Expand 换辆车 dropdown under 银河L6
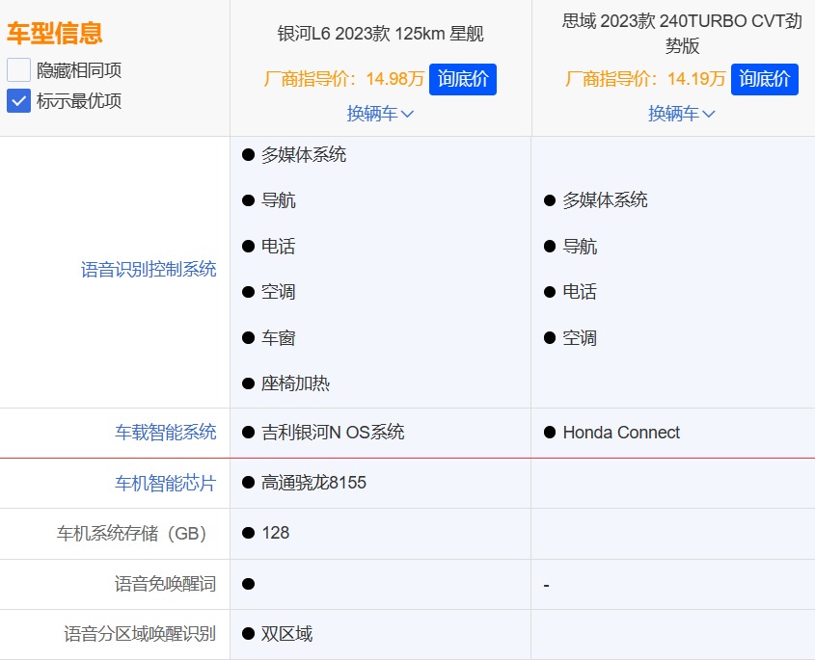The height and width of the screenshot is (660, 815). [x=380, y=114]
